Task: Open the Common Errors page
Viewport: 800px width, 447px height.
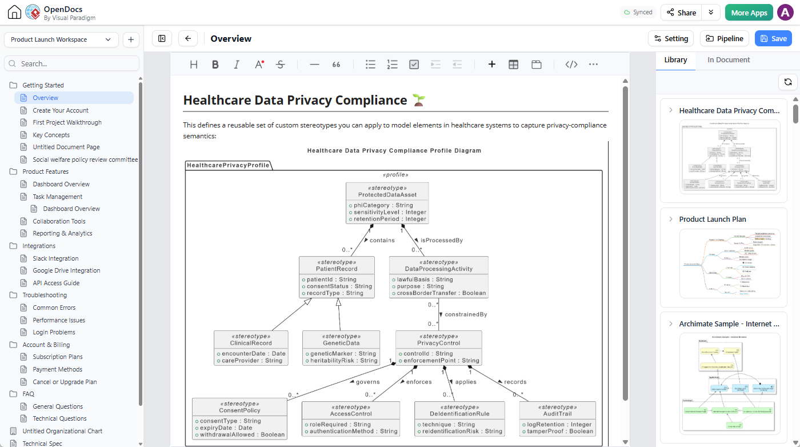Action: 54,308
